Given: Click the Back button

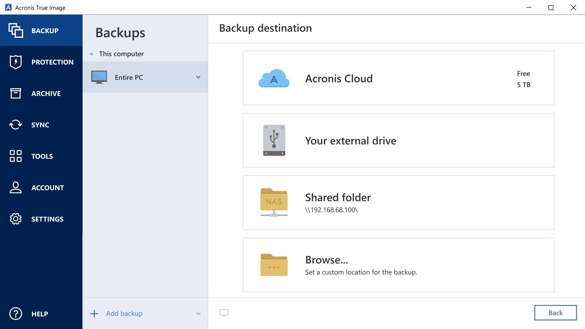Looking at the screenshot, I should point(555,313).
